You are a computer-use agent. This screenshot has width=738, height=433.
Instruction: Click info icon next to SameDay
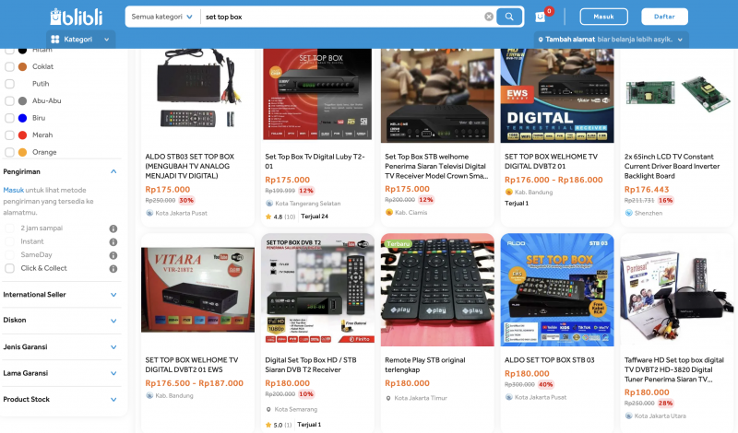113,255
